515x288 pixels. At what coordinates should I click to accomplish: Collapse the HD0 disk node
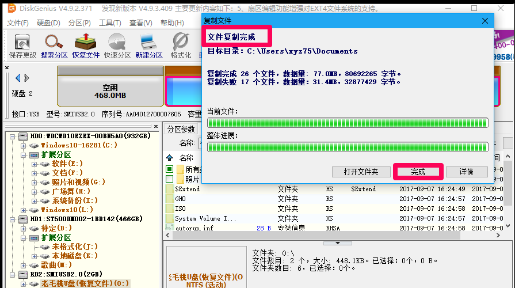12,137
